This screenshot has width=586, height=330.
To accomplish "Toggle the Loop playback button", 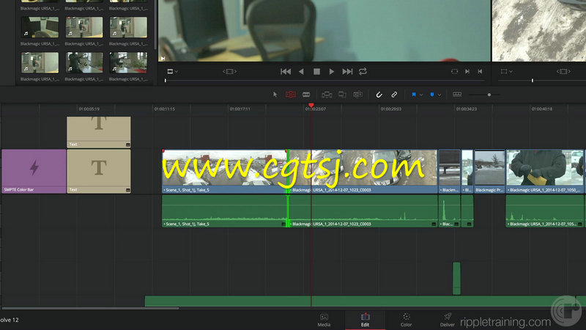I will 363,71.
